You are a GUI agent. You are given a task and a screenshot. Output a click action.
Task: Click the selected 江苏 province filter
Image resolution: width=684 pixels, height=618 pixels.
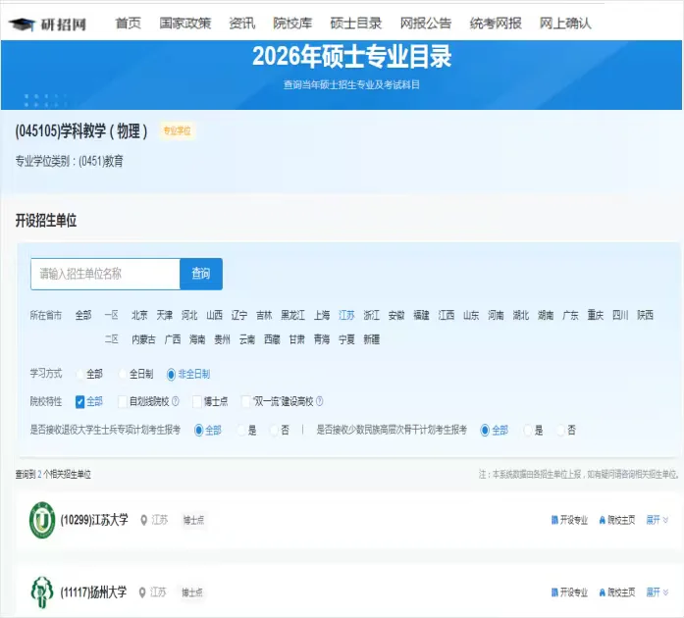[346, 315]
